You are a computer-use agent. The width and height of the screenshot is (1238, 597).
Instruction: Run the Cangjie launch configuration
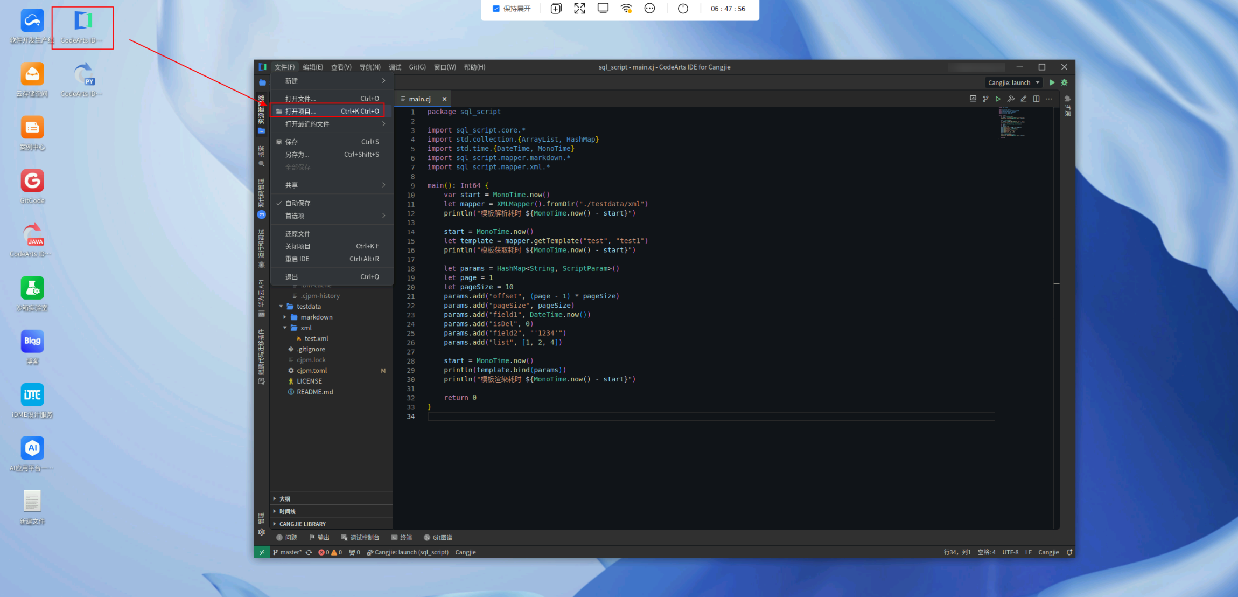tap(1052, 82)
